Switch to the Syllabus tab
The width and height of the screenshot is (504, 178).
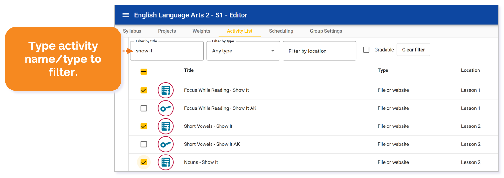click(x=132, y=31)
